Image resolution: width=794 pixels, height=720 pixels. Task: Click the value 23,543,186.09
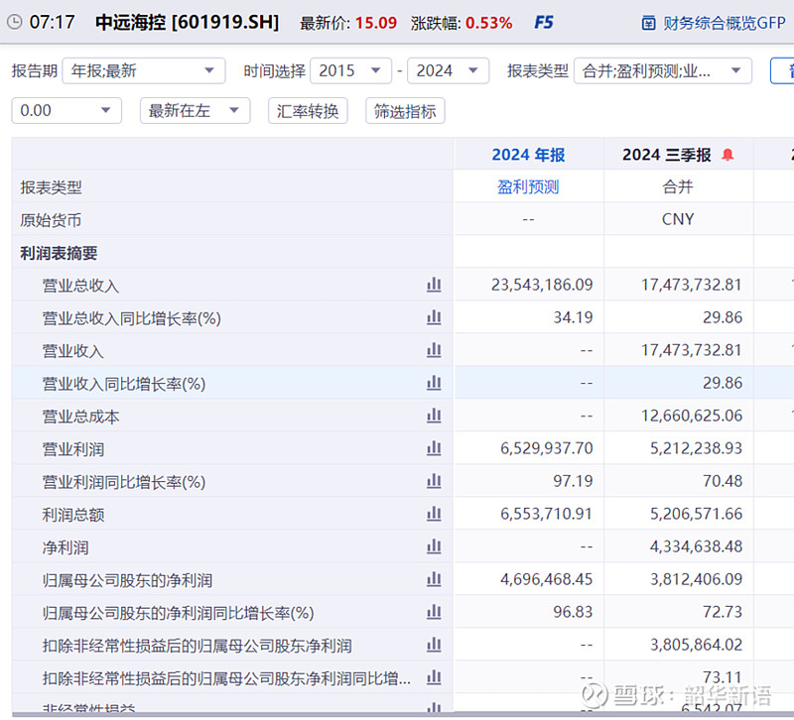[x=542, y=285]
